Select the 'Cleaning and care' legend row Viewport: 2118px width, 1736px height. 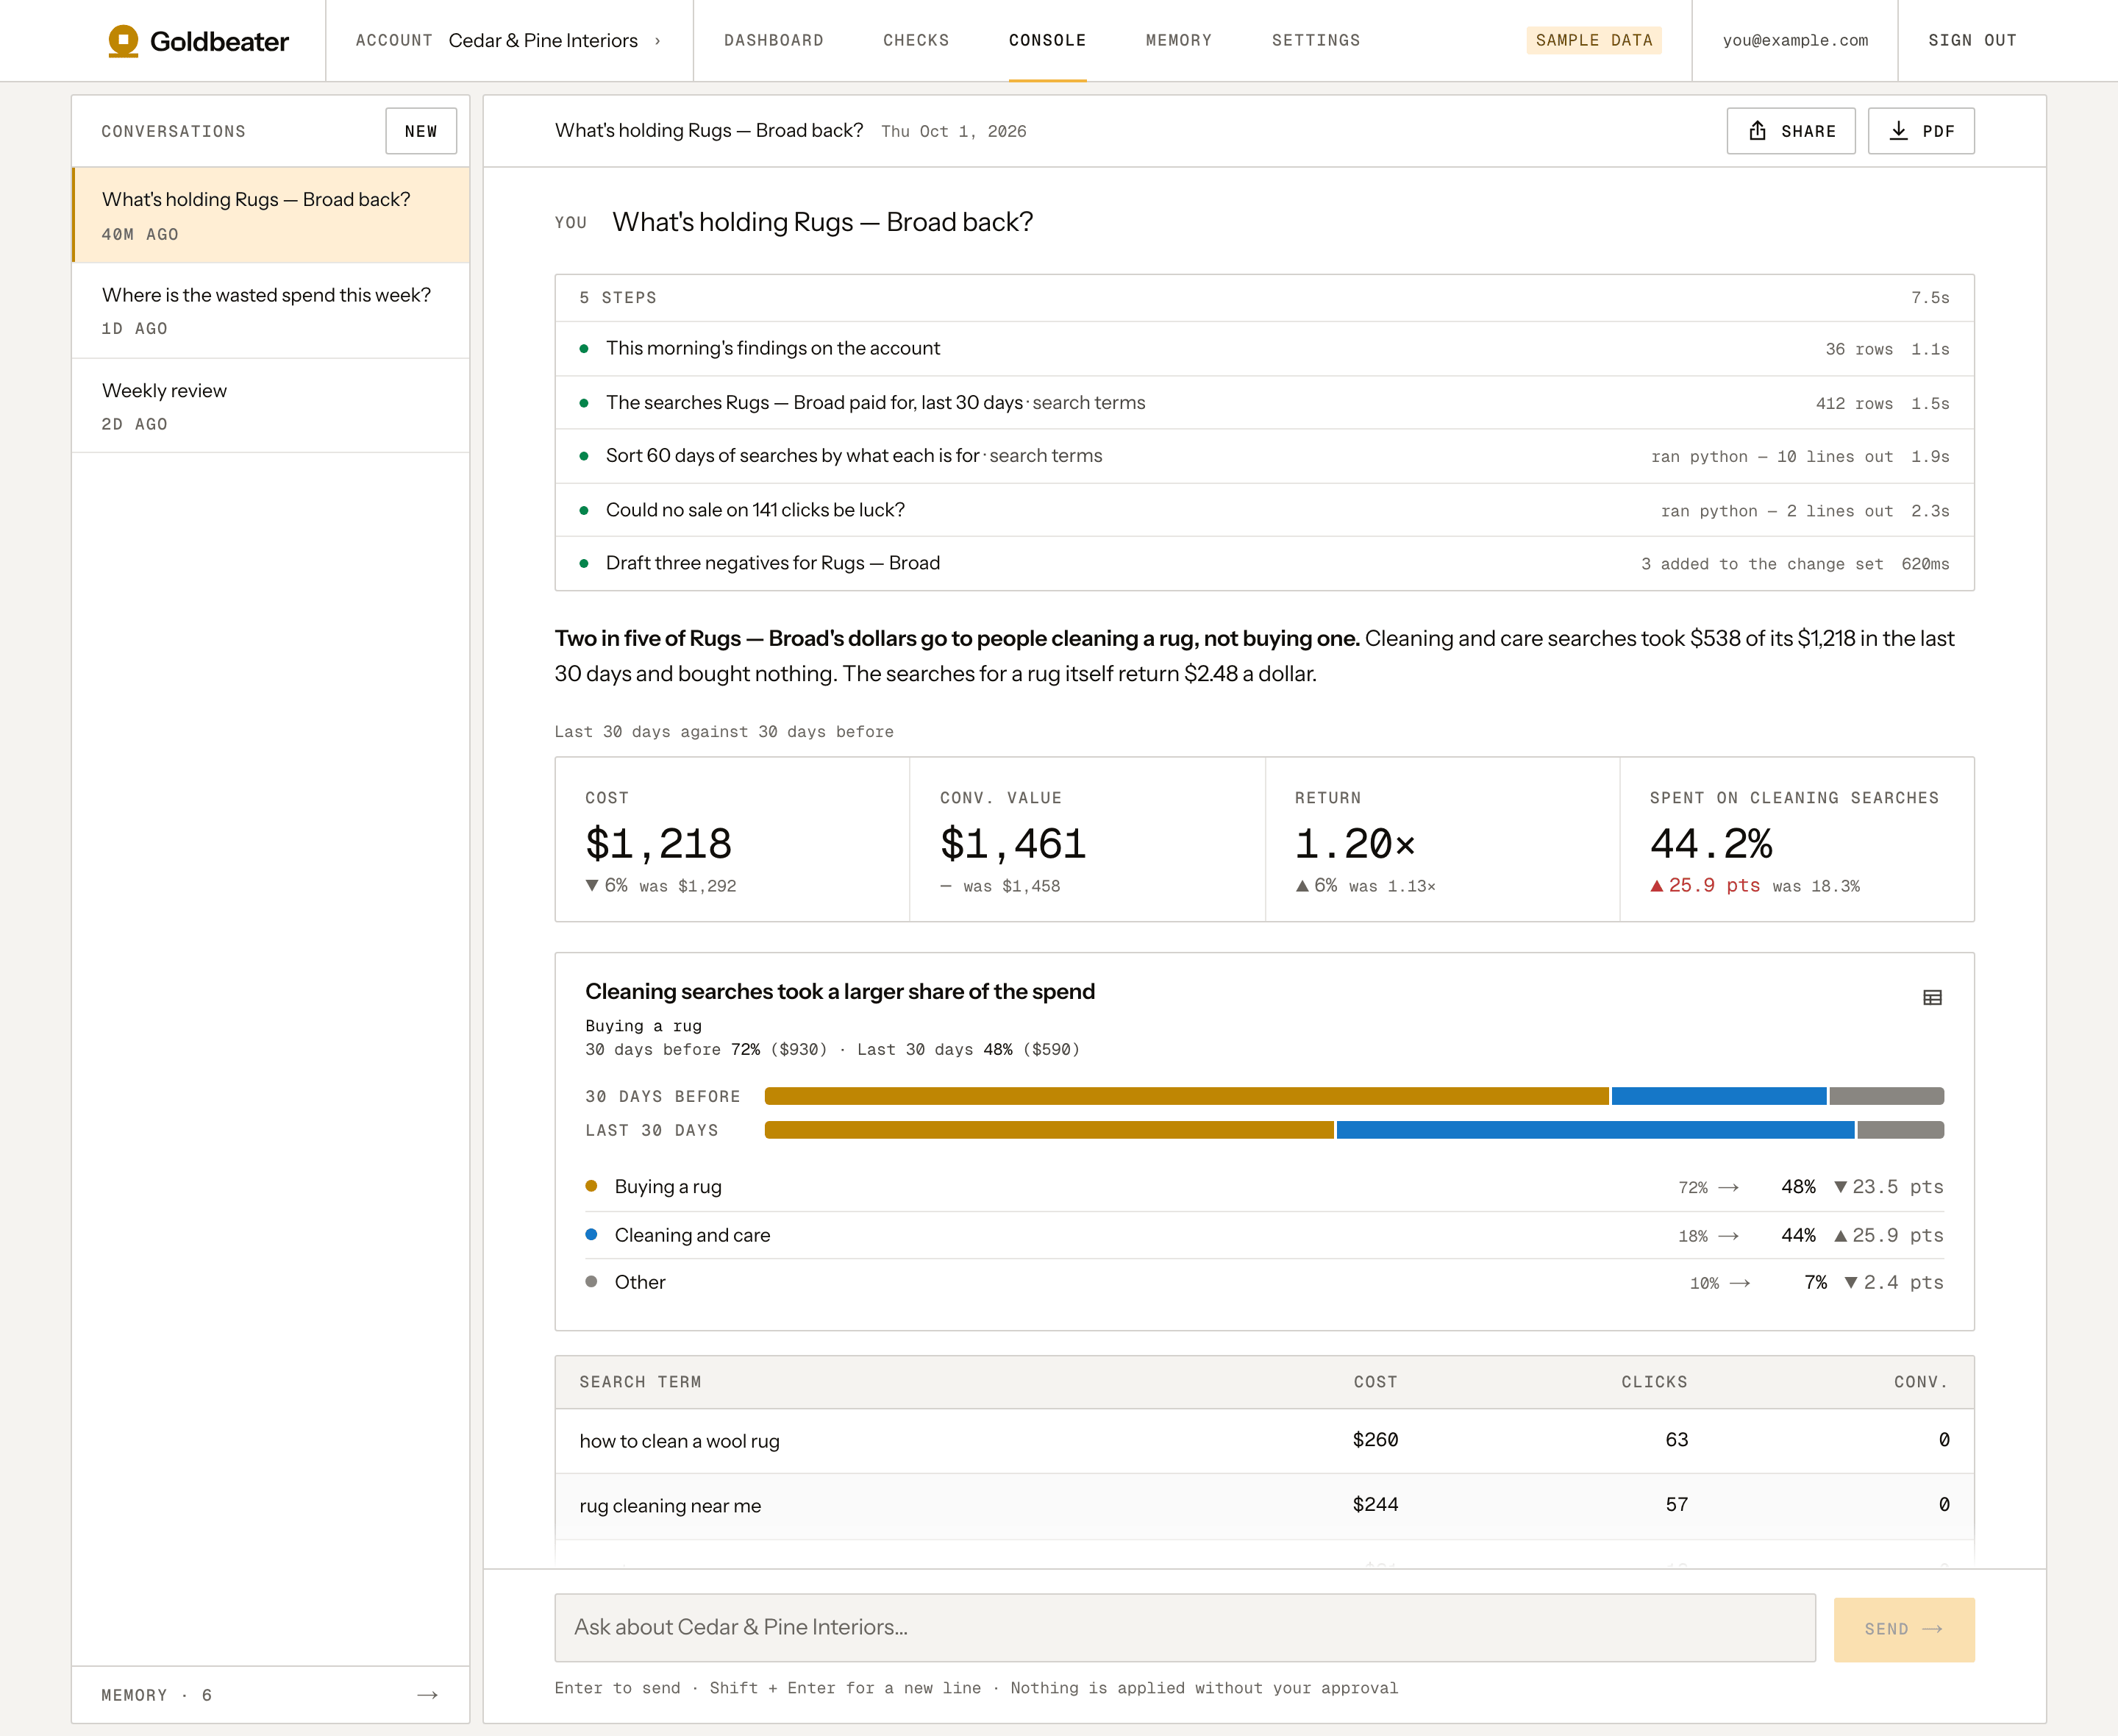point(1263,1235)
